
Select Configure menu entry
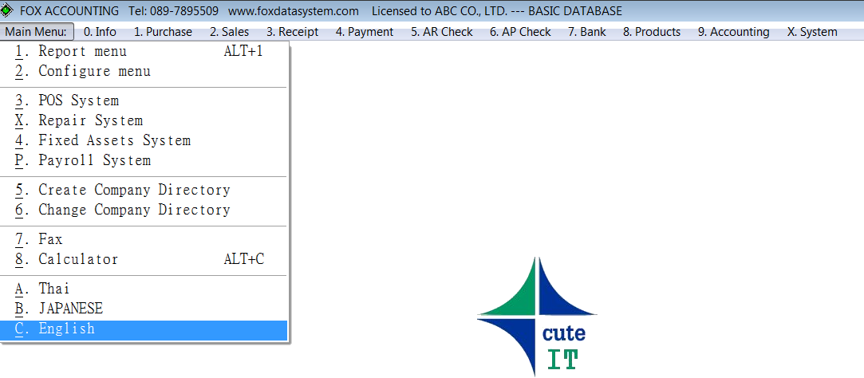pos(144,72)
